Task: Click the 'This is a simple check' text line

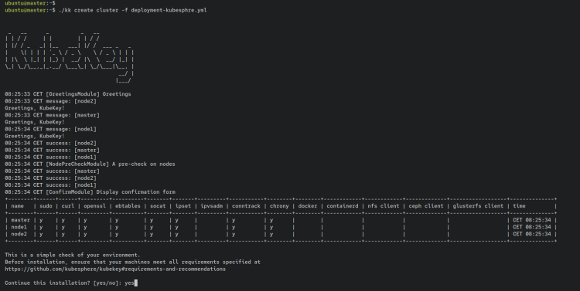Action: coord(73,255)
